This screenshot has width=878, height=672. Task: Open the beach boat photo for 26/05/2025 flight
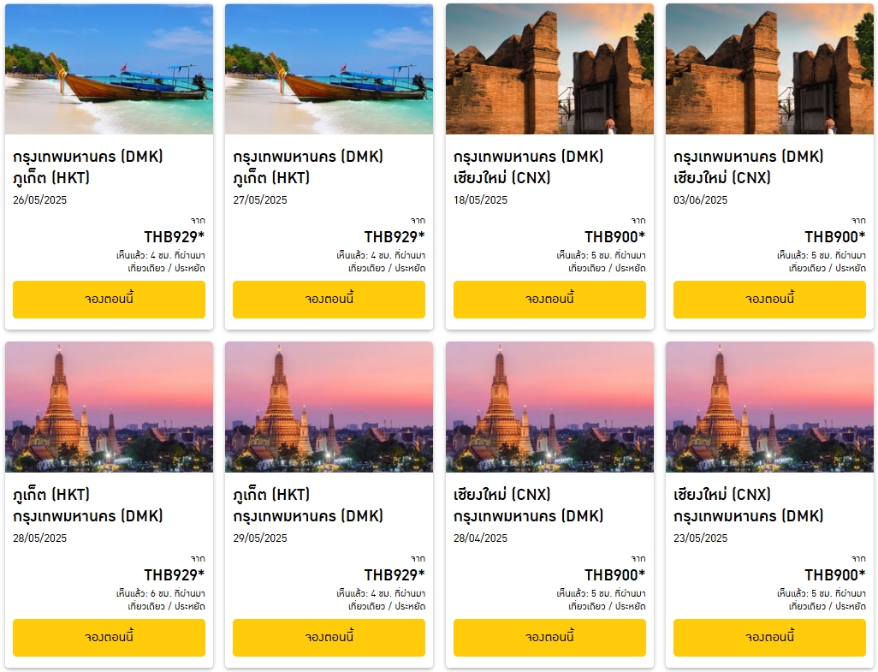[109, 69]
